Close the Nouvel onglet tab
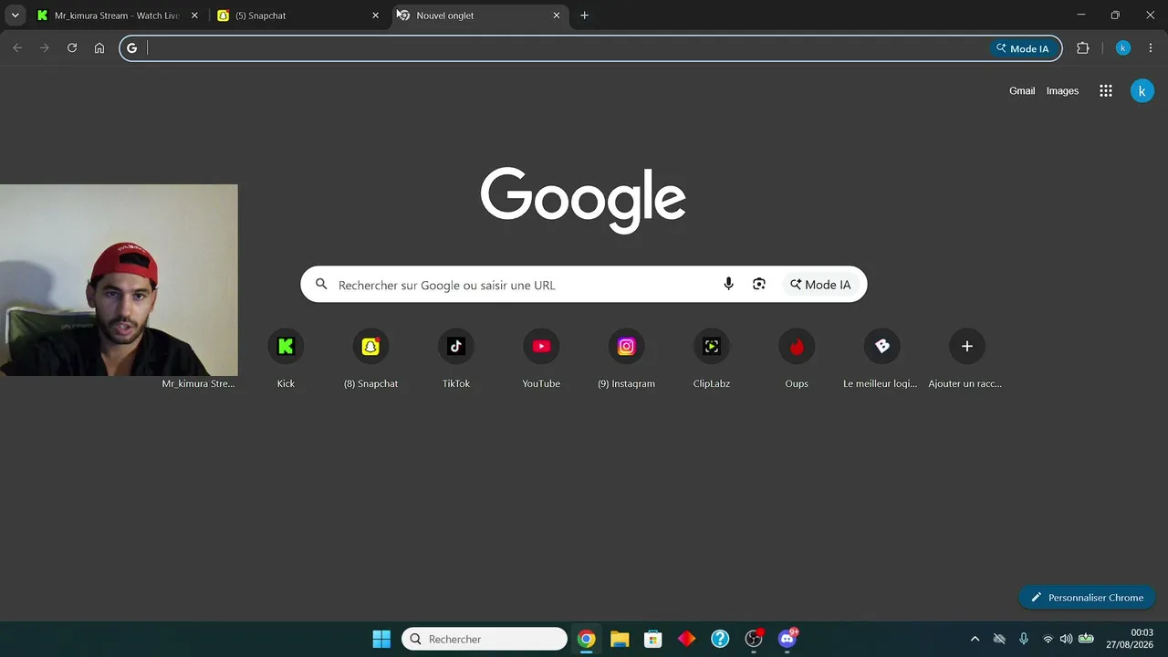1168x657 pixels. [557, 16]
